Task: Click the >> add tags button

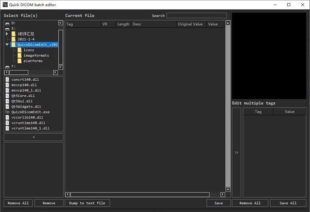Action: tap(237, 152)
